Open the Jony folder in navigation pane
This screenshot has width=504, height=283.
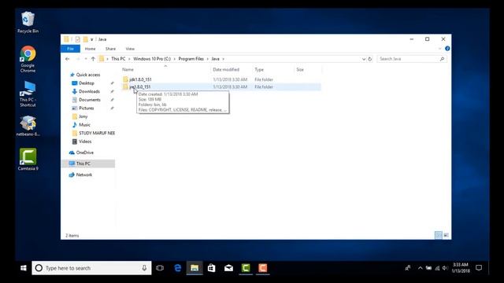[x=83, y=116]
